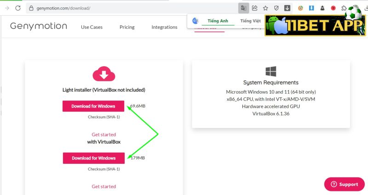Open the Extensions puzzle piece menu

[x=344, y=8]
